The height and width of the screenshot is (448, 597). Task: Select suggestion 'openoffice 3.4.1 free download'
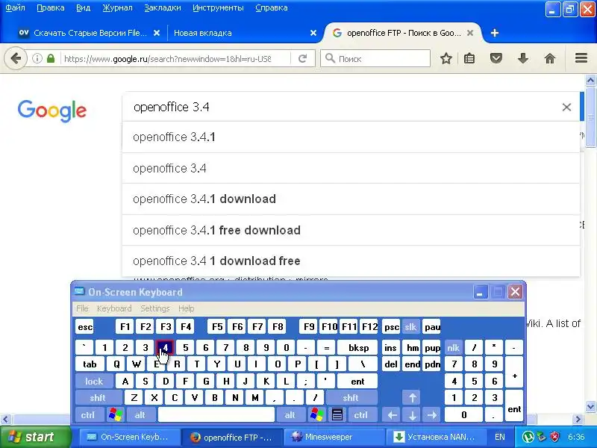point(351,230)
